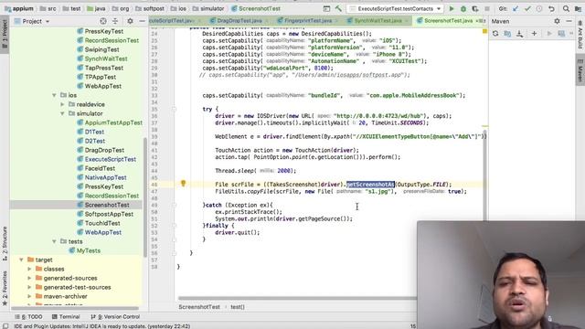Screen dimensions: 585x329
Task: Stop the running process
Action: click(487, 8)
